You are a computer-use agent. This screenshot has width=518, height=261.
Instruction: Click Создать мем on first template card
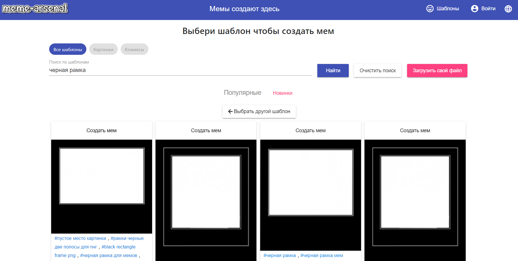coord(101,130)
